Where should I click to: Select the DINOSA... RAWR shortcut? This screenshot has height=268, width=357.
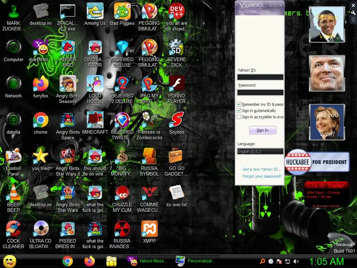coord(95,53)
